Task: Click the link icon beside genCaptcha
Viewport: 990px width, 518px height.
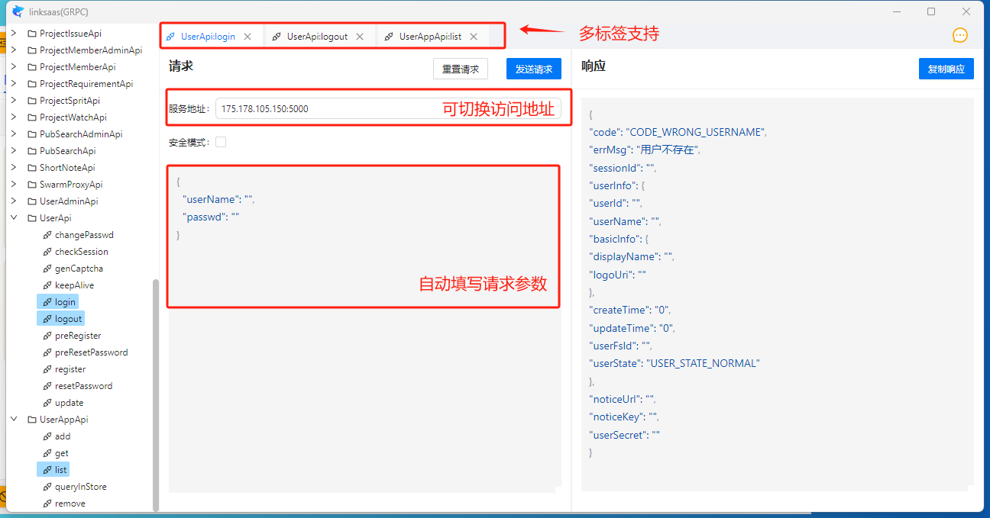Action: (47, 269)
